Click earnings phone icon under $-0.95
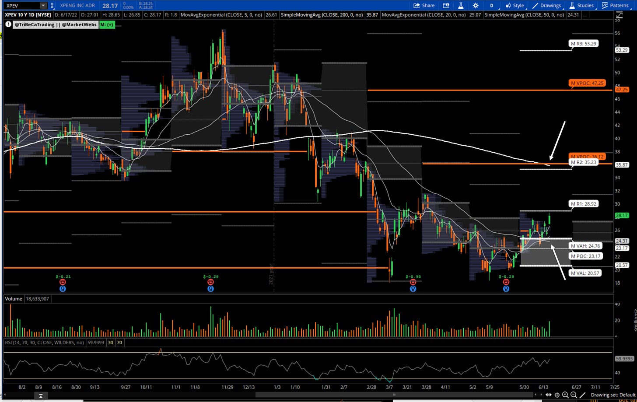The image size is (637, 402). [413, 282]
